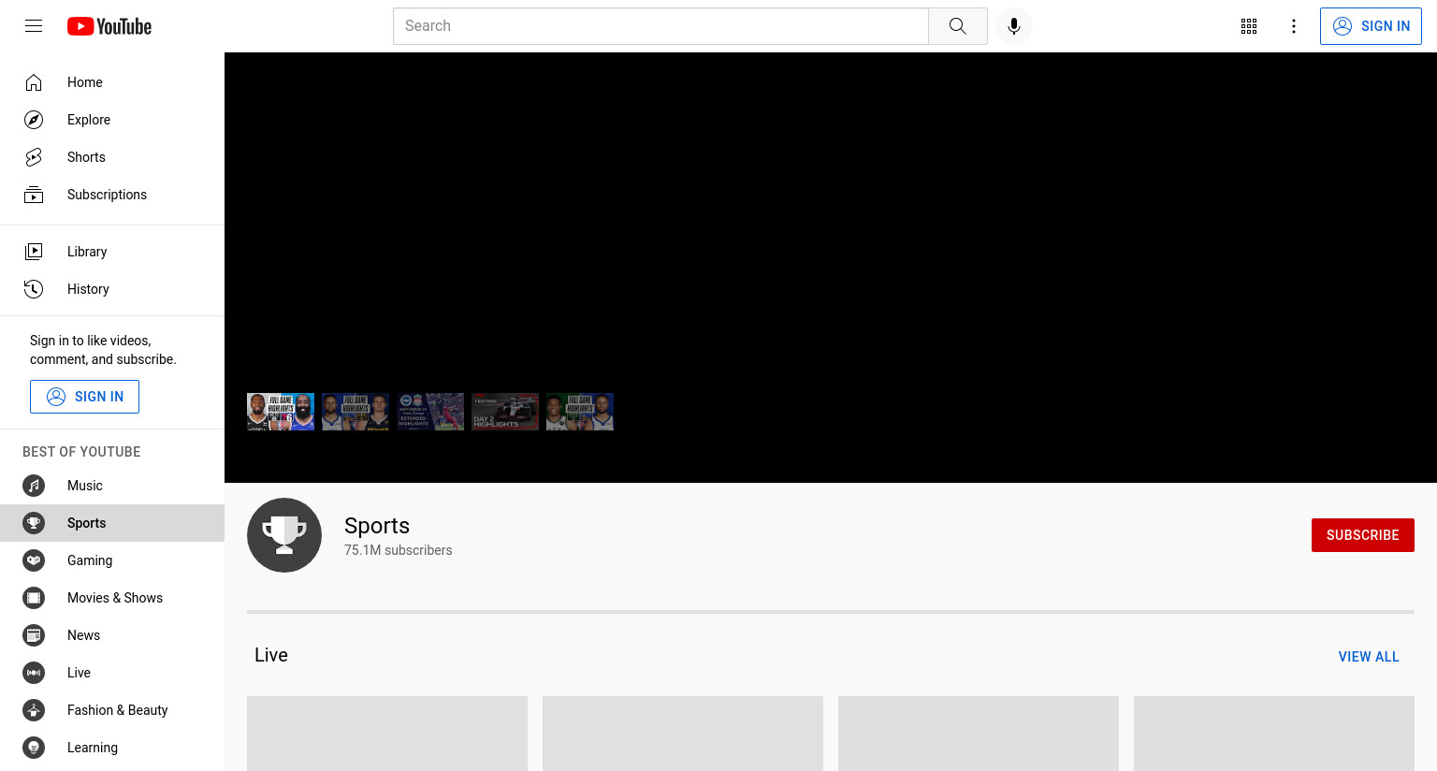Click the Learning category label

[x=93, y=748]
